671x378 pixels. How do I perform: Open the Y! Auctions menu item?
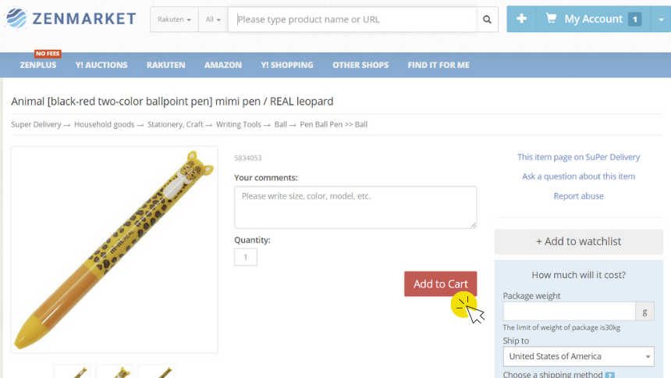[101, 65]
